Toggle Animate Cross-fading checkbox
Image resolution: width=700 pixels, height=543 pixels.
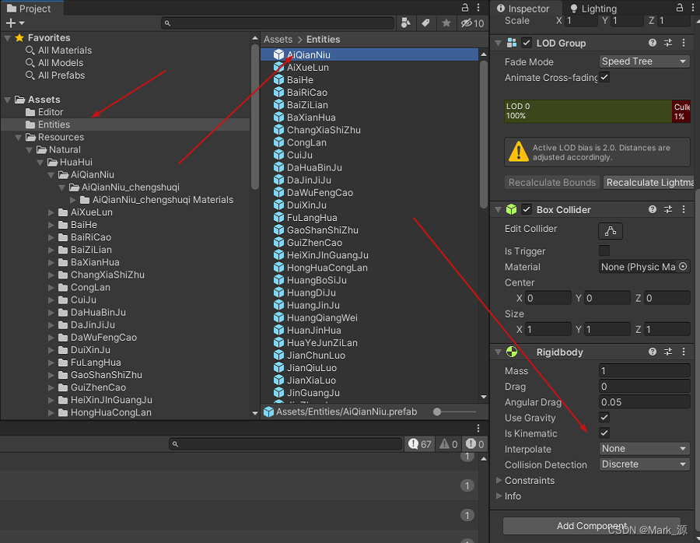(x=604, y=77)
